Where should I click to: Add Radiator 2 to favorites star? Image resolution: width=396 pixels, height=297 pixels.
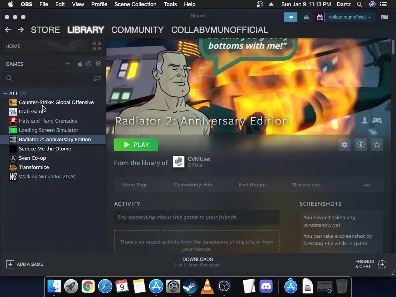pyautogui.click(x=377, y=145)
